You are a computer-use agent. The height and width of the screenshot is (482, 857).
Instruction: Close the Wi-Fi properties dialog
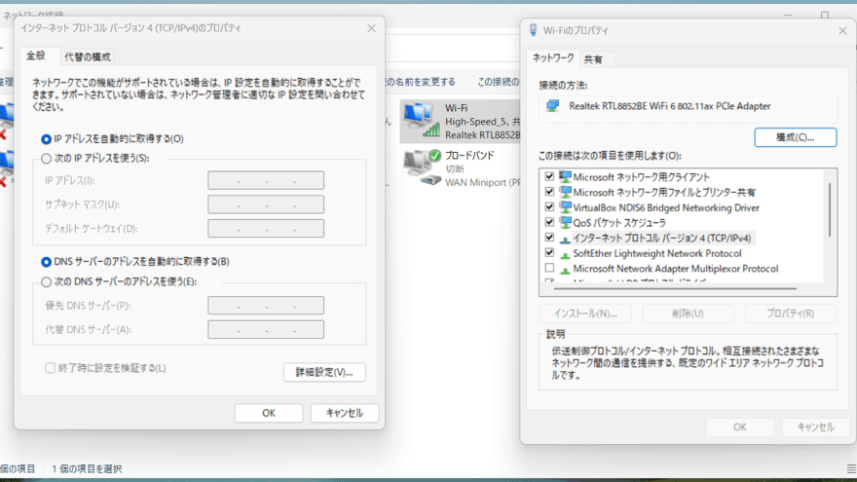842,30
